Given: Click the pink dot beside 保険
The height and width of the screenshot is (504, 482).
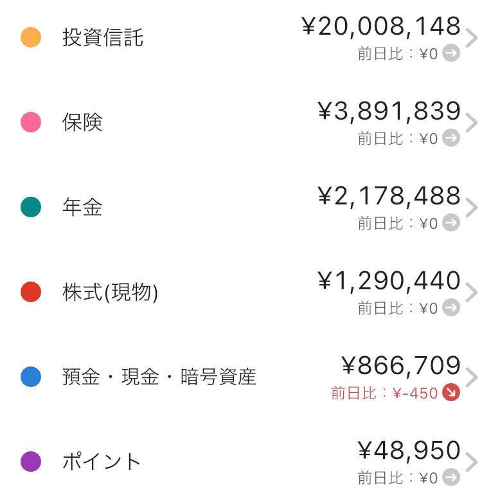Looking at the screenshot, I should (x=31, y=122).
